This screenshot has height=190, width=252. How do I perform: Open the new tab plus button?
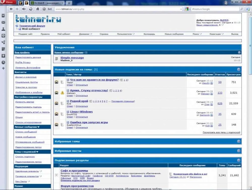[69, 3]
